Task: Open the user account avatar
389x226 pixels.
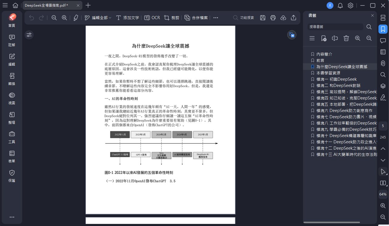Action: point(330,5)
